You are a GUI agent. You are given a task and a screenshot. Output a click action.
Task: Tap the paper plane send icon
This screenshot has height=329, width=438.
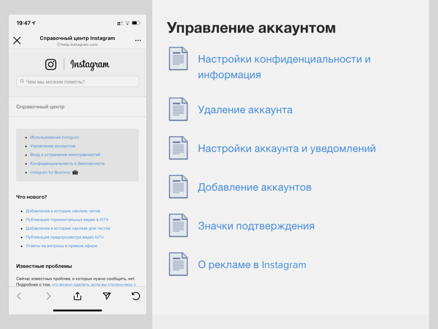[x=107, y=296]
